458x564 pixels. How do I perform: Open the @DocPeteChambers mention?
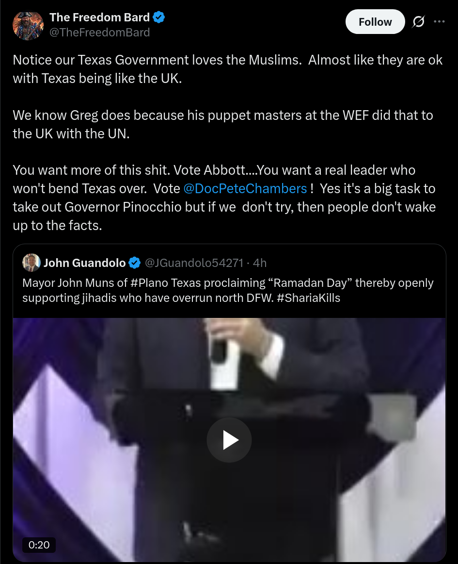coord(245,188)
